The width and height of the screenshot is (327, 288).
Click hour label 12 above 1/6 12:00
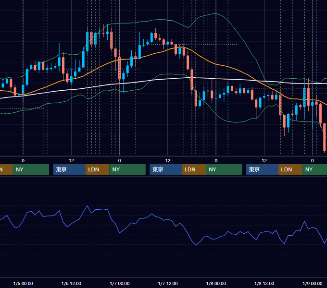click(x=71, y=161)
